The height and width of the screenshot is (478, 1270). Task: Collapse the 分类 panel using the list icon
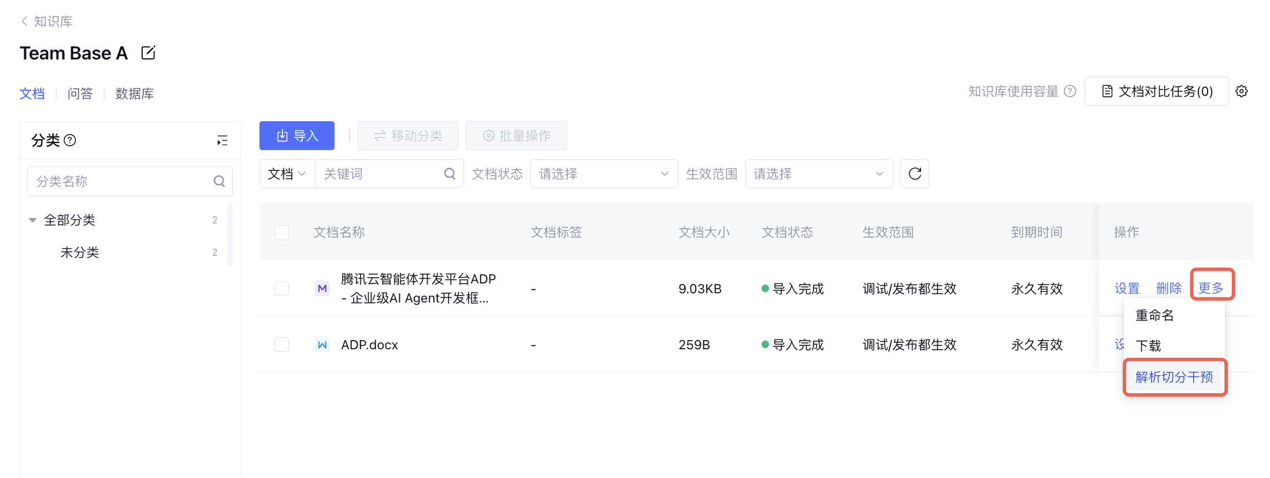click(x=222, y=140)
